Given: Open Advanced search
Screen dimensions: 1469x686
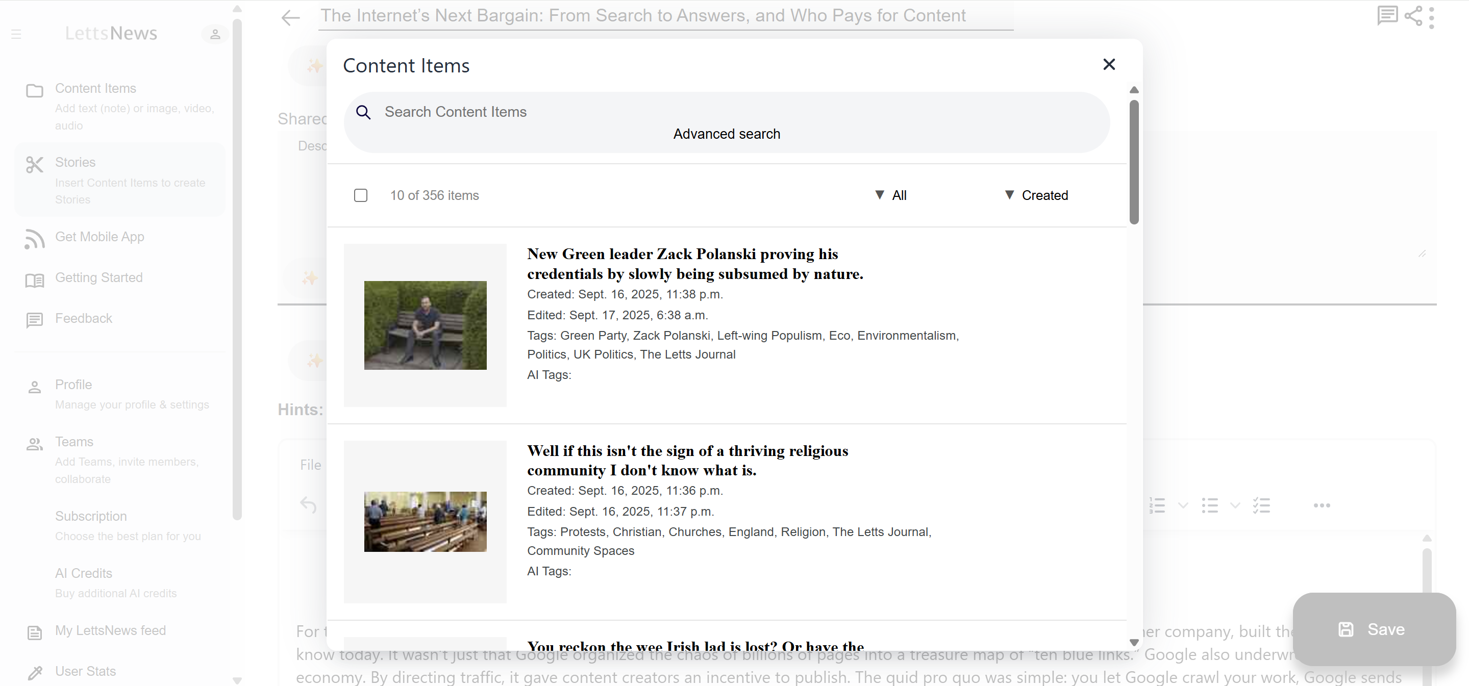Looking at the screenshot, I should point(727,134).
